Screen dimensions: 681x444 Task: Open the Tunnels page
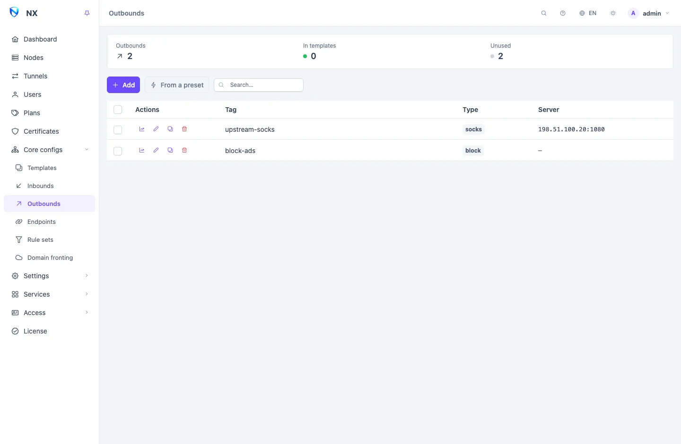(49, 76)
